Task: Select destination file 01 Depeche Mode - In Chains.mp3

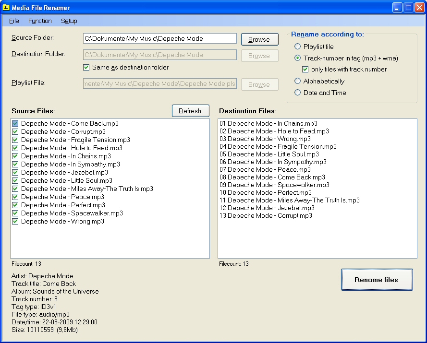Action: 268,123
